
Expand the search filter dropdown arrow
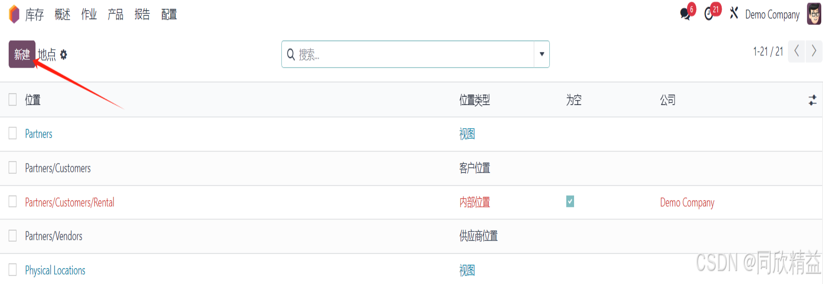[542, 54]
